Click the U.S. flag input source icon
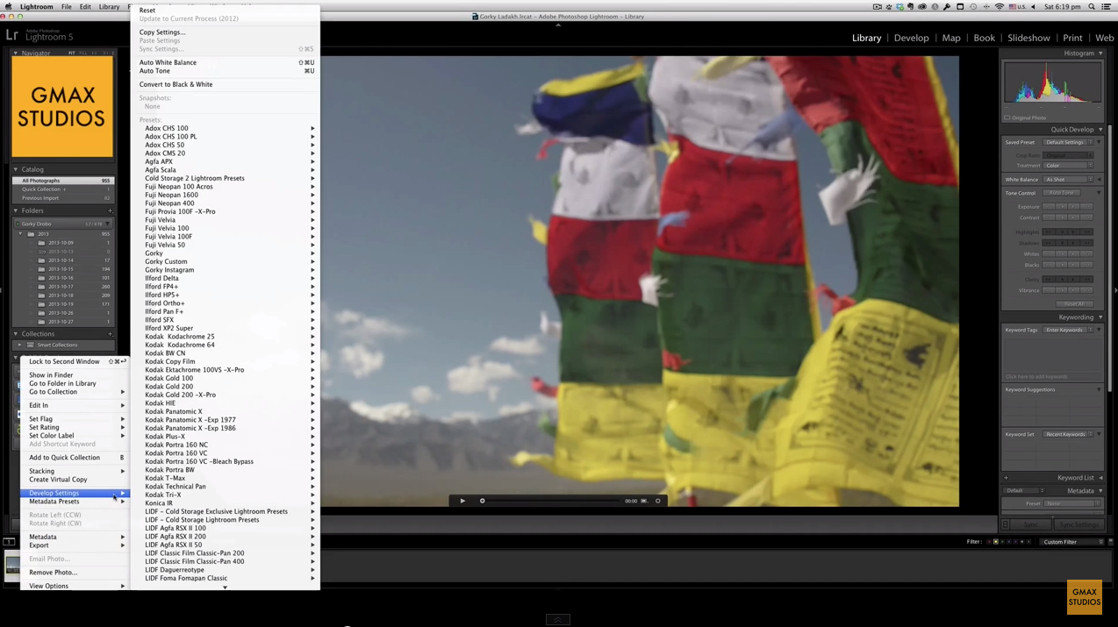 pos(1013,6)
